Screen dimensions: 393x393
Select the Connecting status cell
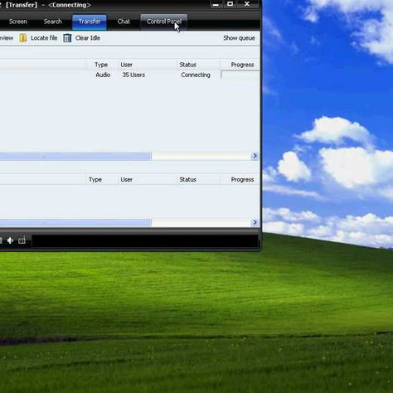[196, 75]
